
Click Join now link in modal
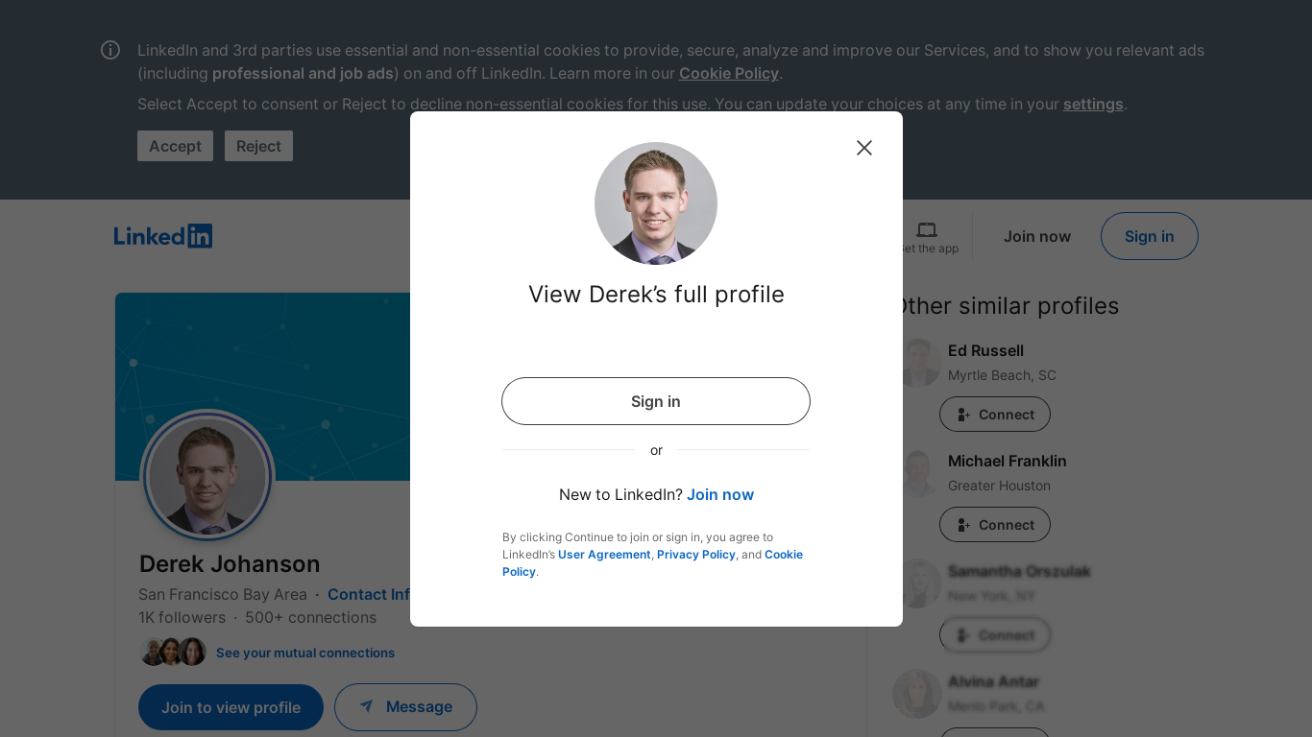click(720, 495)
